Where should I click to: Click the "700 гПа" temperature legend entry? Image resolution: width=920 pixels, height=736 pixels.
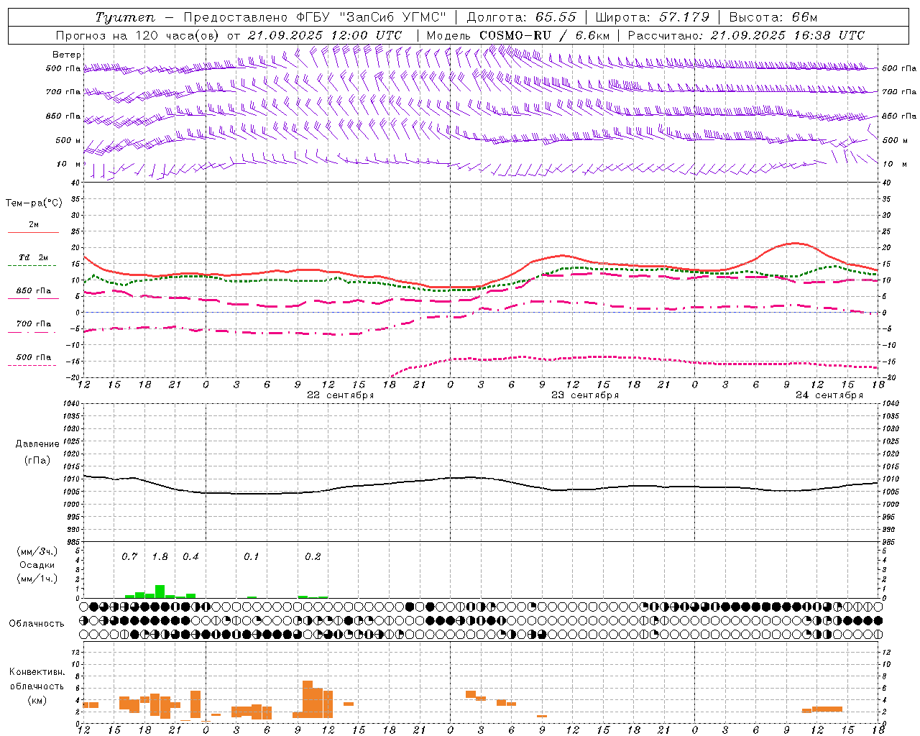(34, 323)
